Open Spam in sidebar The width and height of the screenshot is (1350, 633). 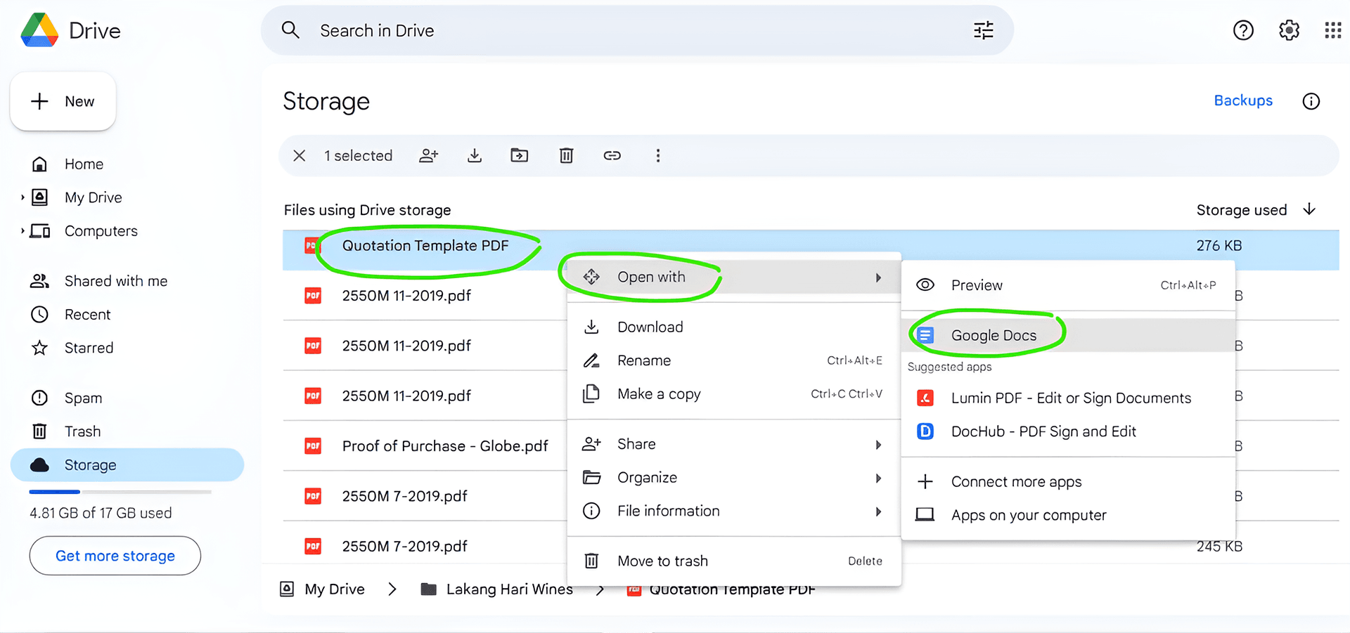coord(127,398)
